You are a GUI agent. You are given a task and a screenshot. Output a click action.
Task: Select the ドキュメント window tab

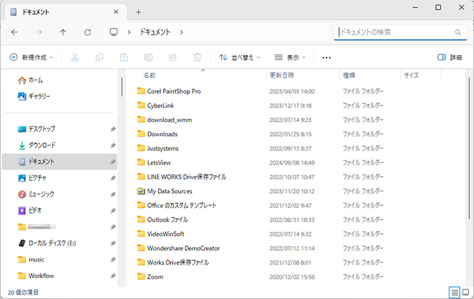pos(66,12)
